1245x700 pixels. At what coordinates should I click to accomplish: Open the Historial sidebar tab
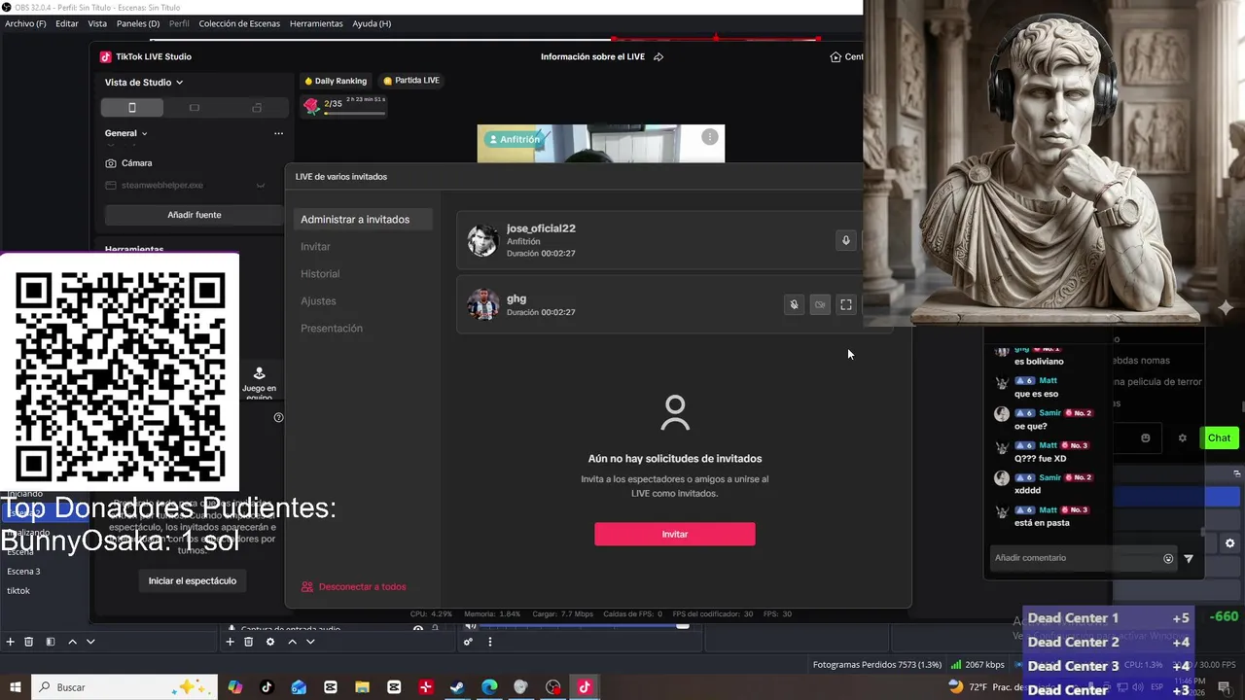[x=320, y=274]
